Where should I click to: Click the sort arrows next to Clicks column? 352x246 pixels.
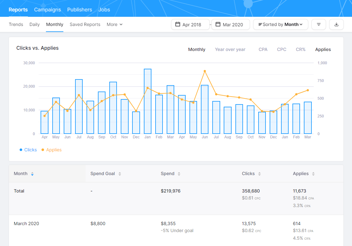259,173
